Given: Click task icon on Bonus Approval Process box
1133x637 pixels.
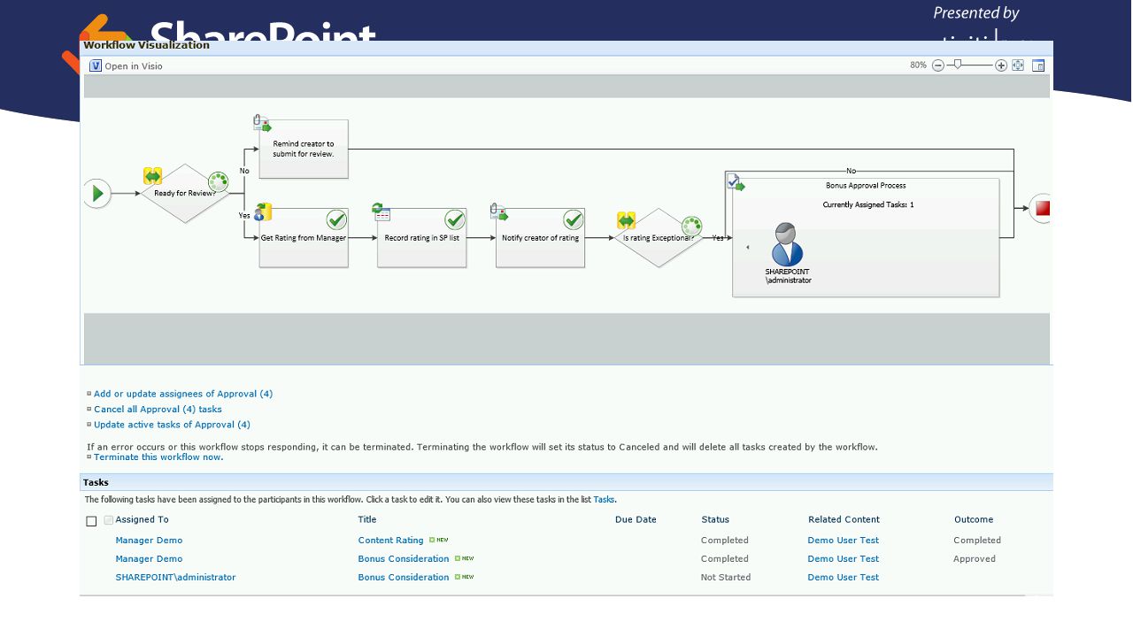Looking at the screenshot, I should tap(736, 182).
